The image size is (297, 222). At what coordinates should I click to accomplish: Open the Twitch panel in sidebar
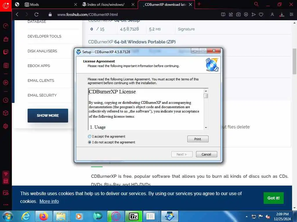click(x=6, y=52)
